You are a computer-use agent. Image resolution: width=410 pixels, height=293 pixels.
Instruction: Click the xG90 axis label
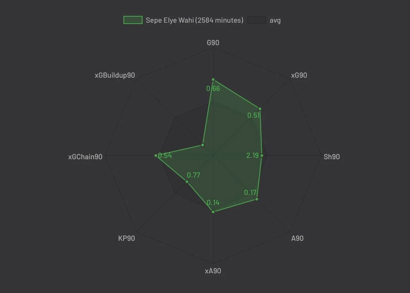[299, 75]
